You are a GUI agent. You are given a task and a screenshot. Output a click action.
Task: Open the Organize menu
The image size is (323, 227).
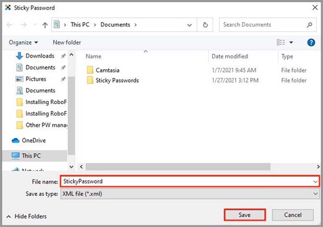click(23, 42)
